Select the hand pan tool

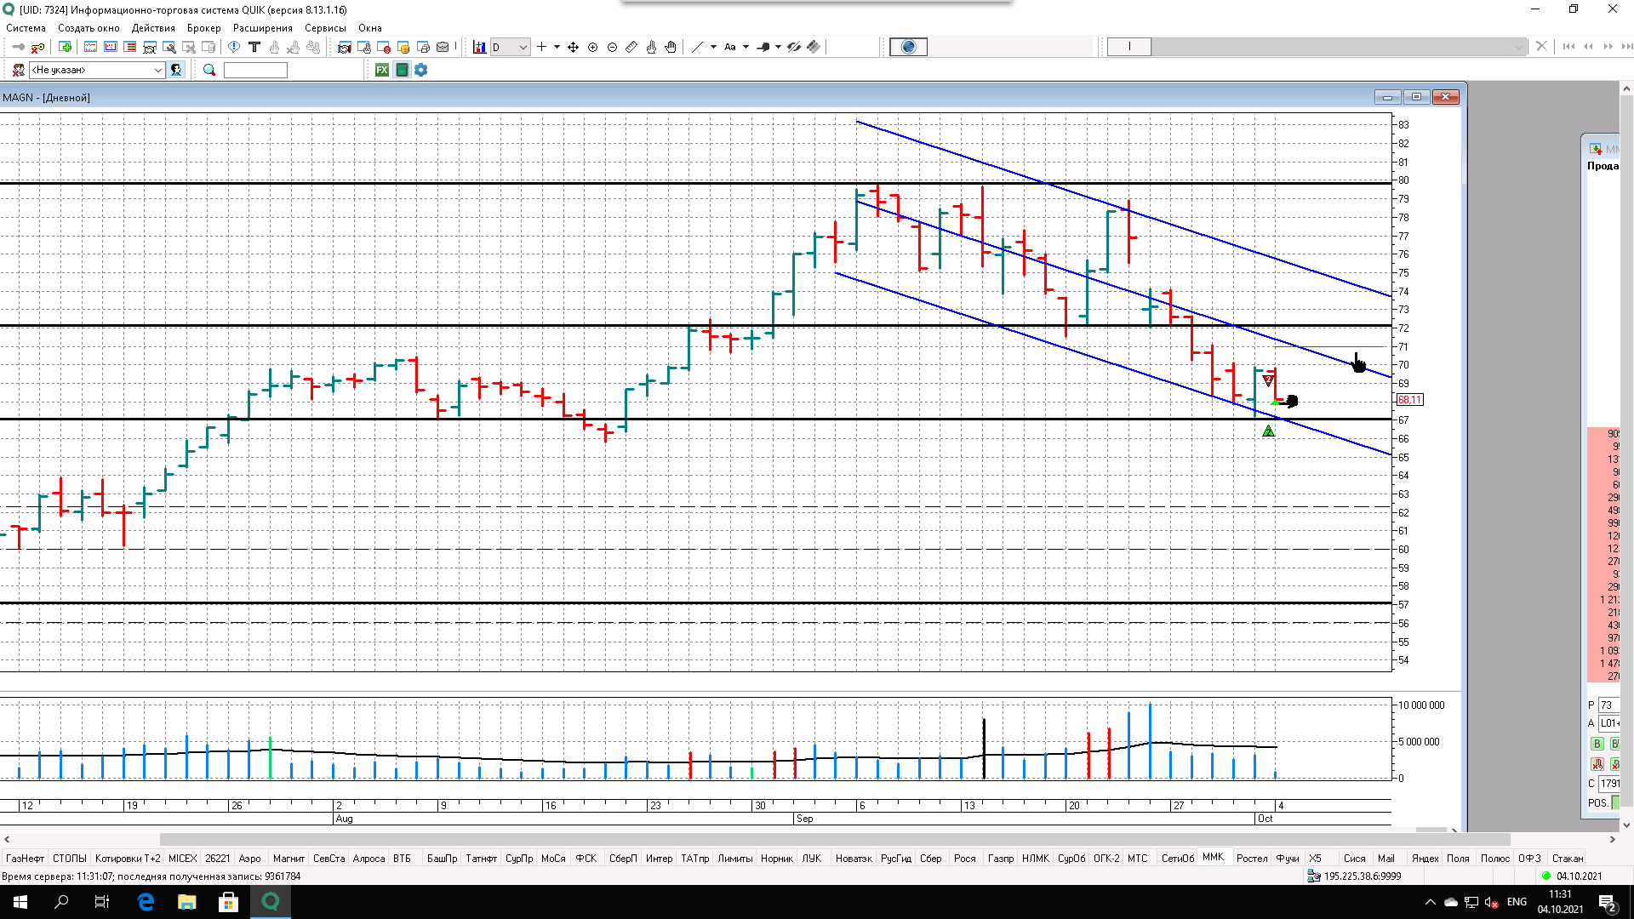[671, 47]
